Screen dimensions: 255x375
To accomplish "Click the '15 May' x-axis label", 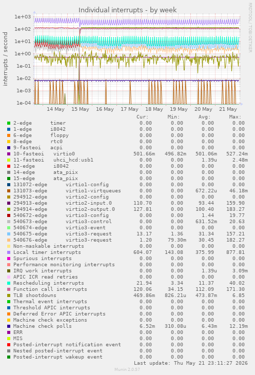I will click(x=80, y=109).
